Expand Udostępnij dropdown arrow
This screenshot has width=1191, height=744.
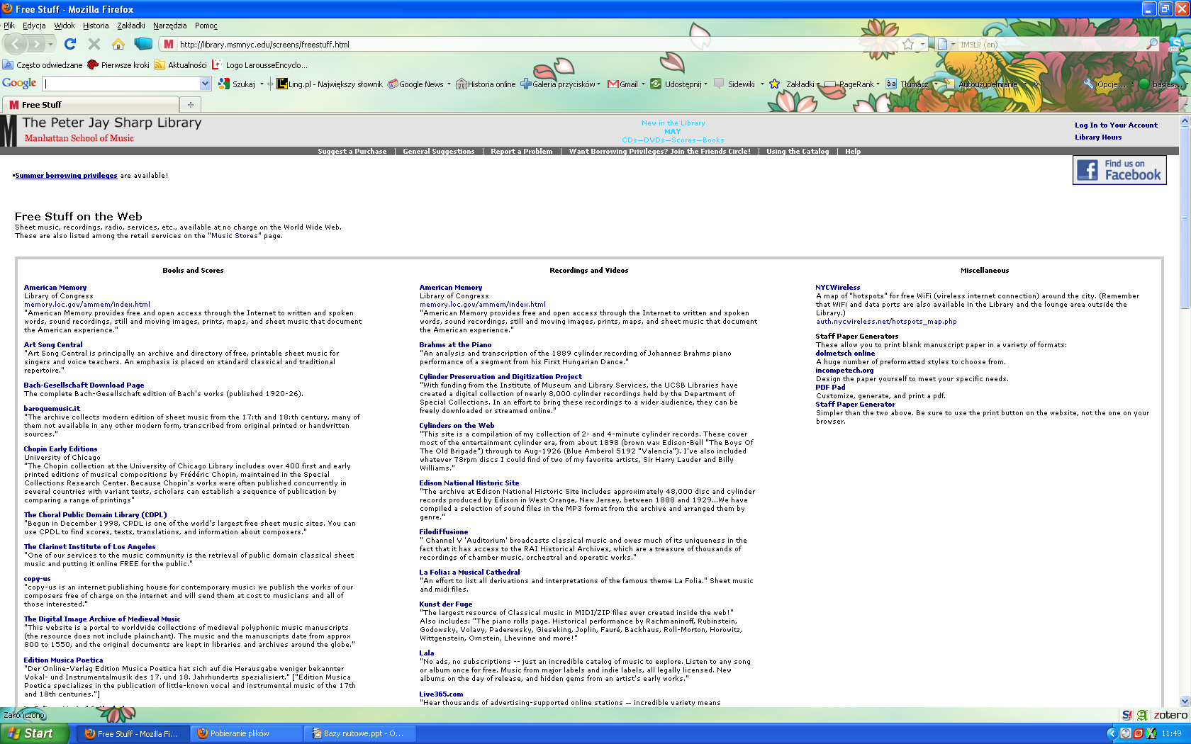click(705, 84)
